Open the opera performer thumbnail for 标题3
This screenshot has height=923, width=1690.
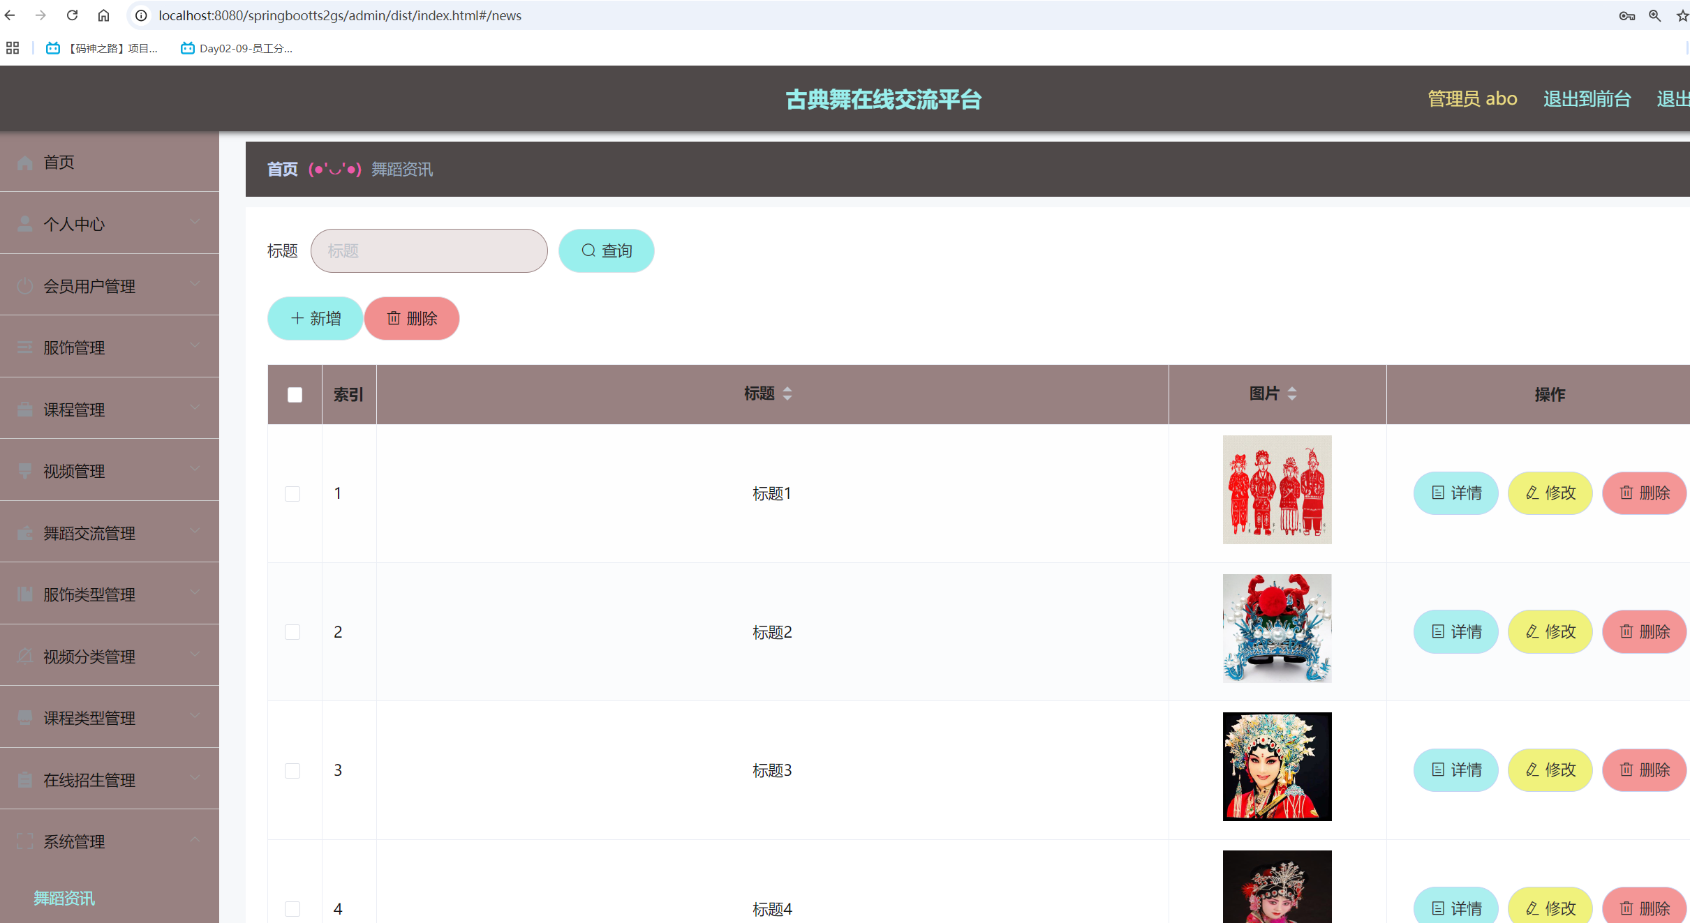pyautogui.click(x=1277, y=766)
